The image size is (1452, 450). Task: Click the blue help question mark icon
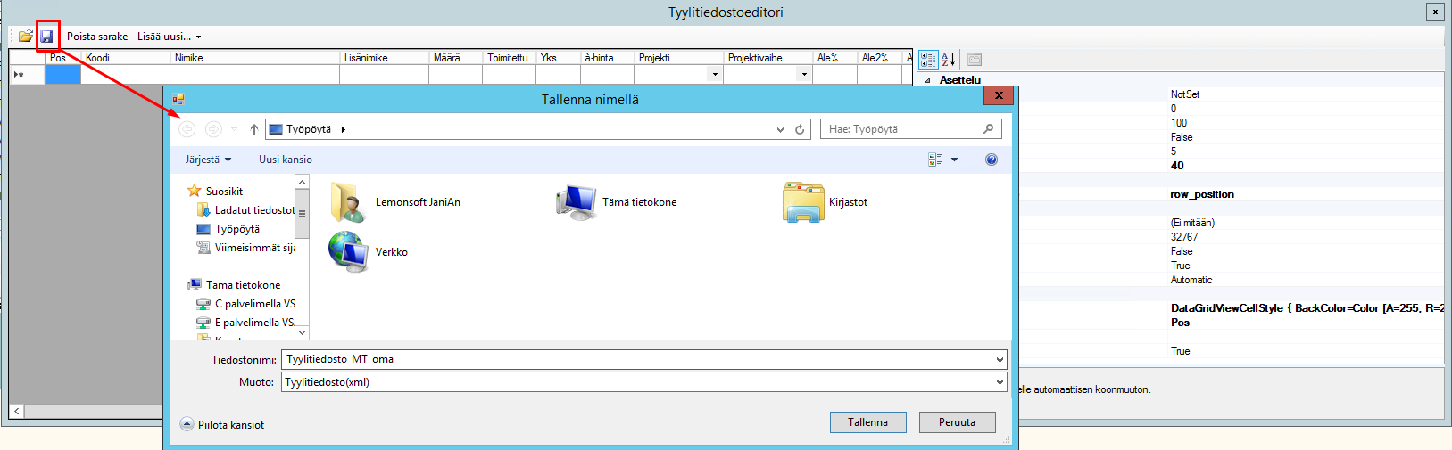991,160
